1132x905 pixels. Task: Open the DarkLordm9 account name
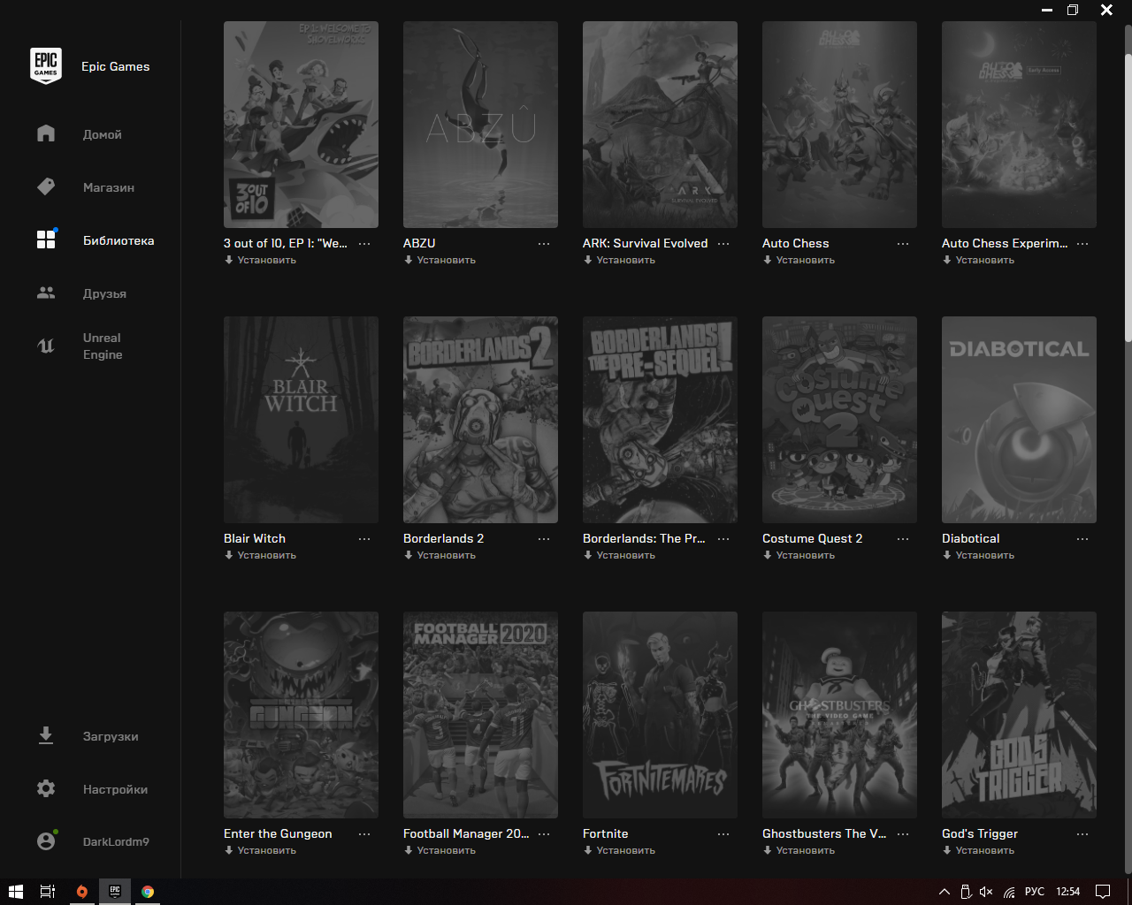click(116, 841)
